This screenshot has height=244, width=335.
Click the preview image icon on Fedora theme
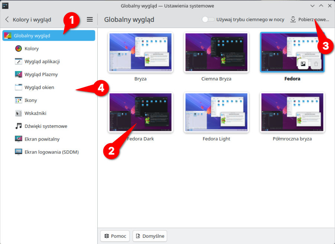click(x=303, y=64)
